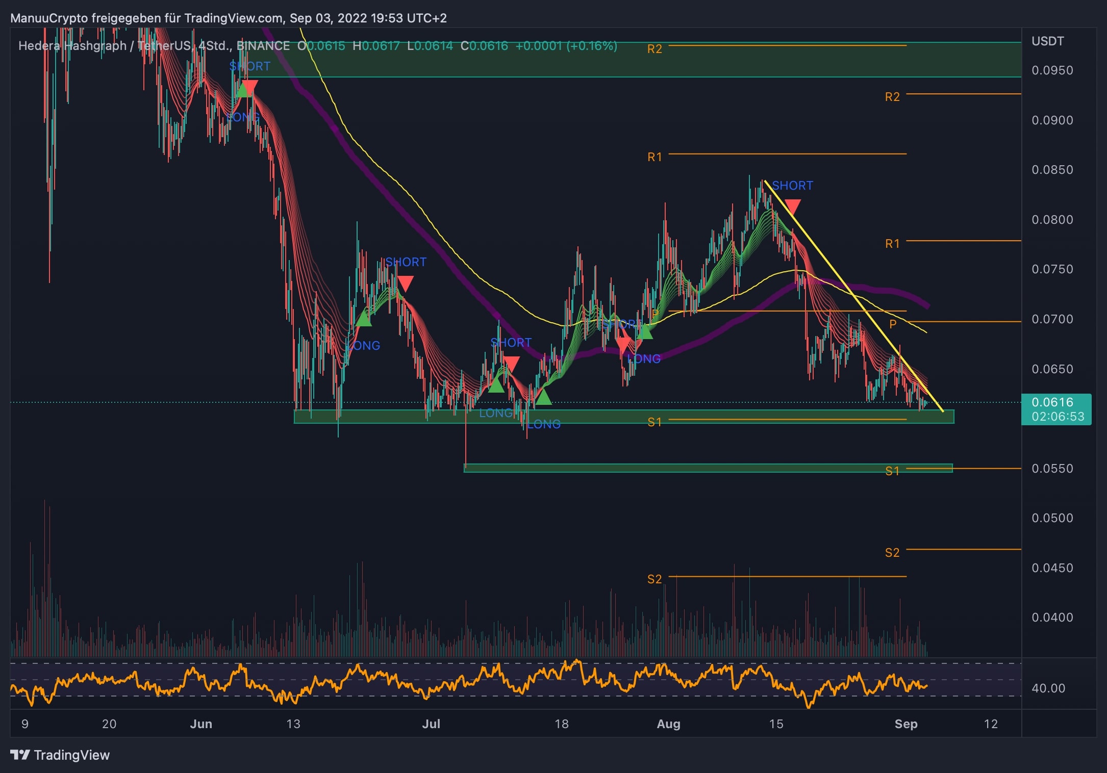Click the 0.0450 price axis label
The height and width of the screenshot is (773, 1107).
(1052, 568)
